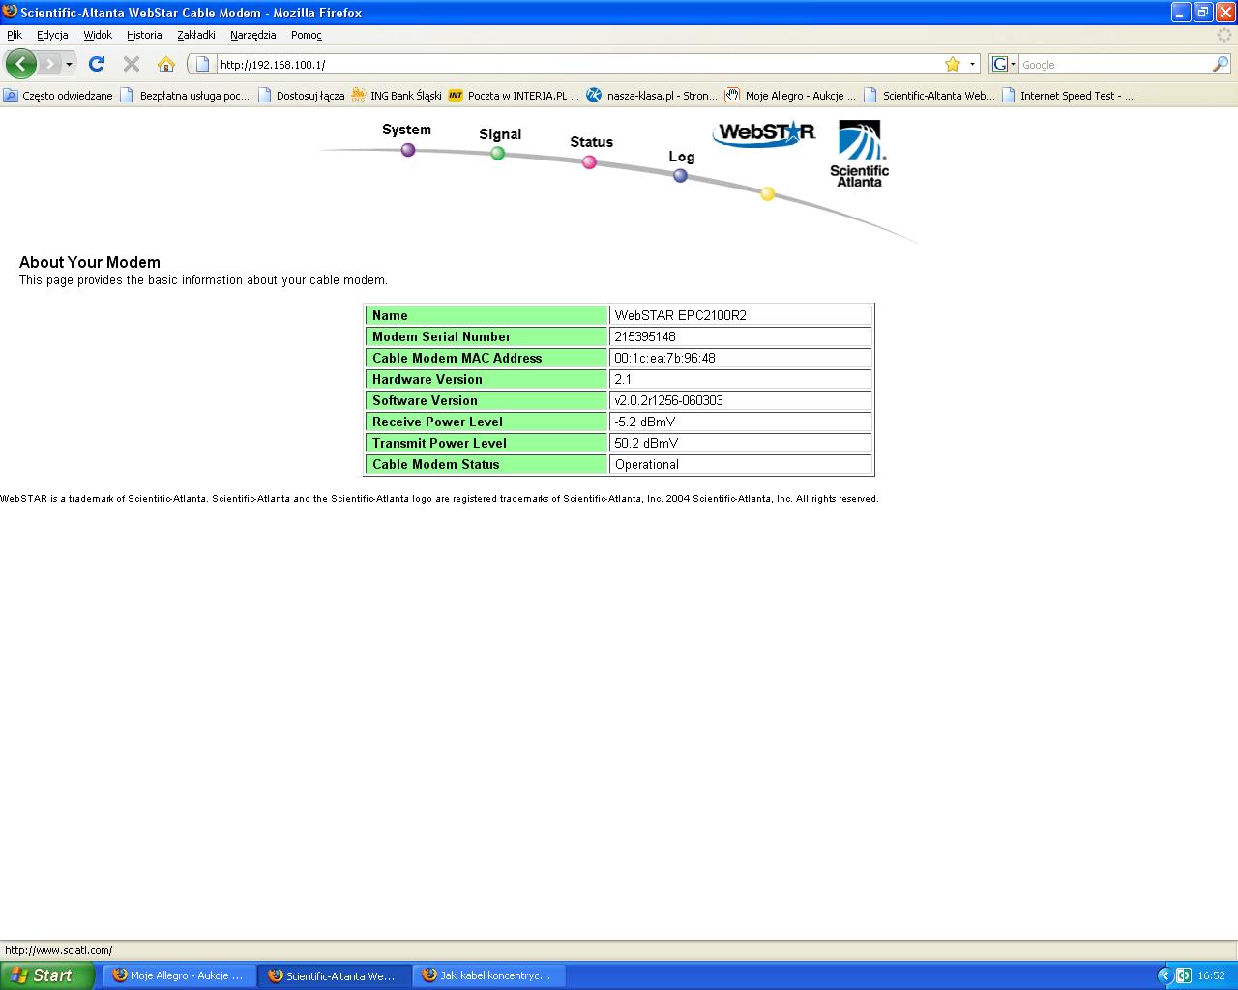Open the Historia menu
Image resolution: width=1238 pixels, height=990 pixels.
(144, 35)
